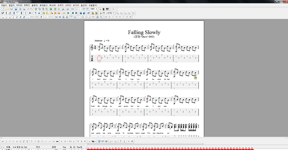The width and height of the screenshot is (288, 150).
Task: Open the score information properties icon
Action: [x=16, y=9]
